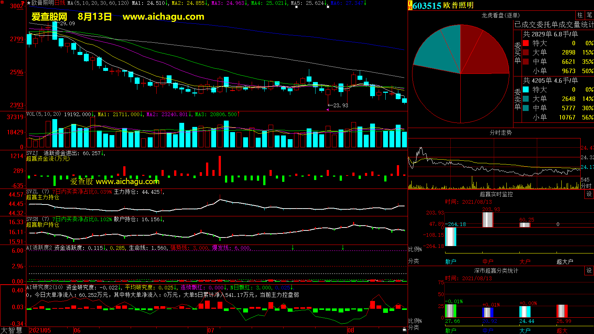594x334 pixels.
Task: Click the 设 settings icon for 超赢实时监控
Action: pyautogui.click(x=589, y=194)
